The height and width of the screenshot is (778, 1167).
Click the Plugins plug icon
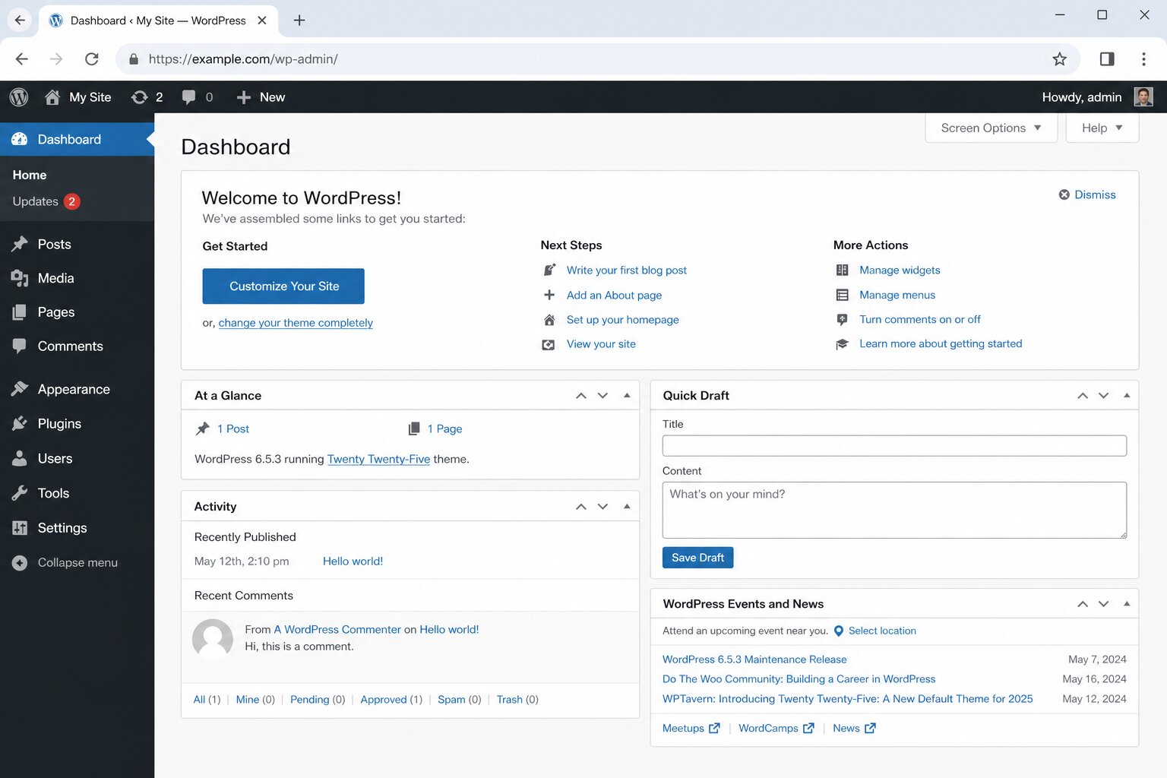[20, 423]
